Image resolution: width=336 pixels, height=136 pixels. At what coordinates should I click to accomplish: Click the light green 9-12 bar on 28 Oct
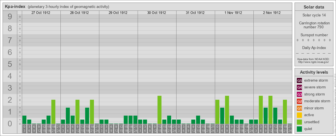coord(77,112)
